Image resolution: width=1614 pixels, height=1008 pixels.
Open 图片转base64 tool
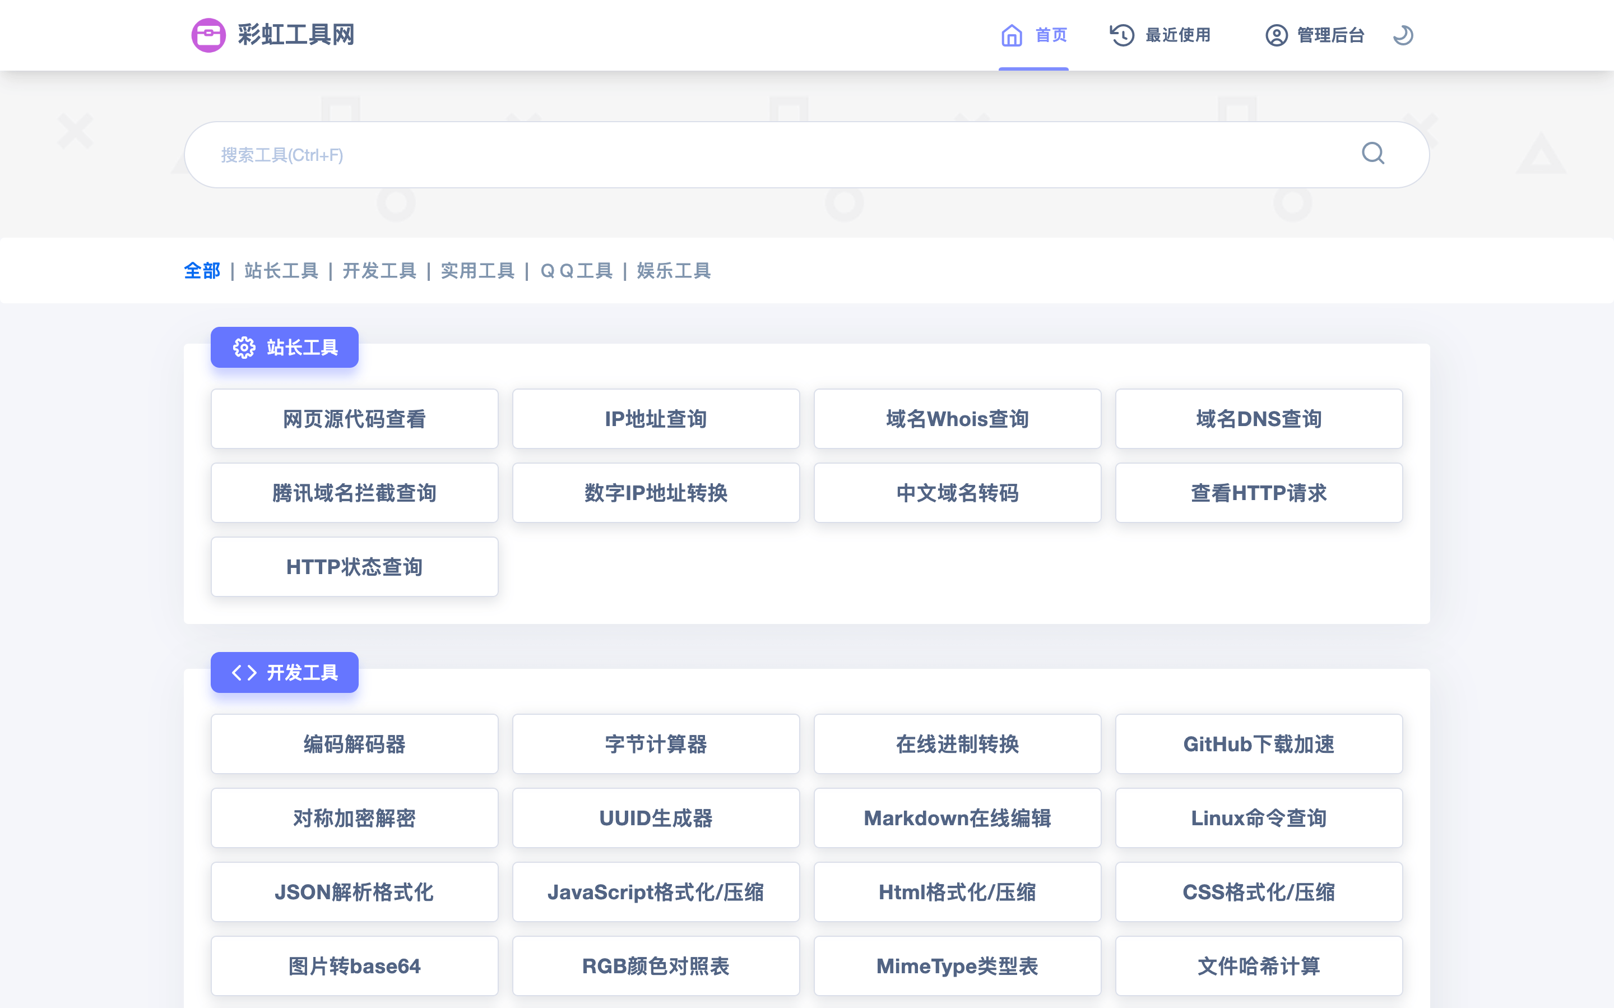355,966
